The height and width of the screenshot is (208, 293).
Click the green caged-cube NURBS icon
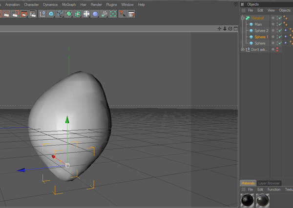69,14
